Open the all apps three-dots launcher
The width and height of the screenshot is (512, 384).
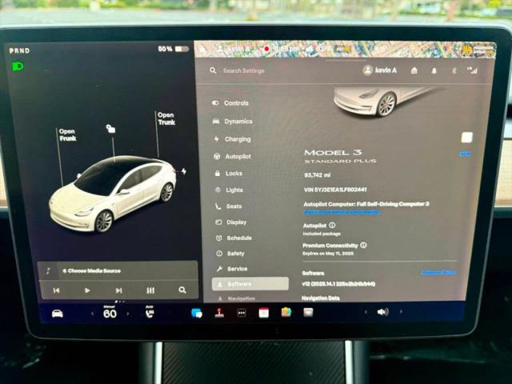pyautogui.click(x=242, y=313)
